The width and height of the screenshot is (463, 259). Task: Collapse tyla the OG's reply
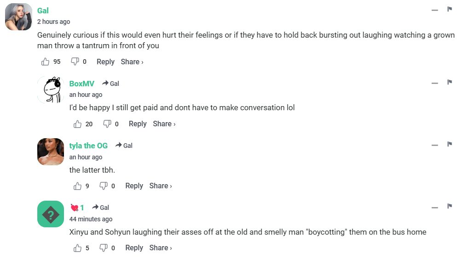click(435, 145)
